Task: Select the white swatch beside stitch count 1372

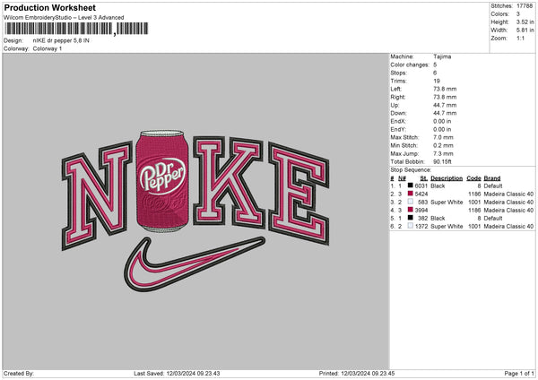Action: [x=410, y=226]
